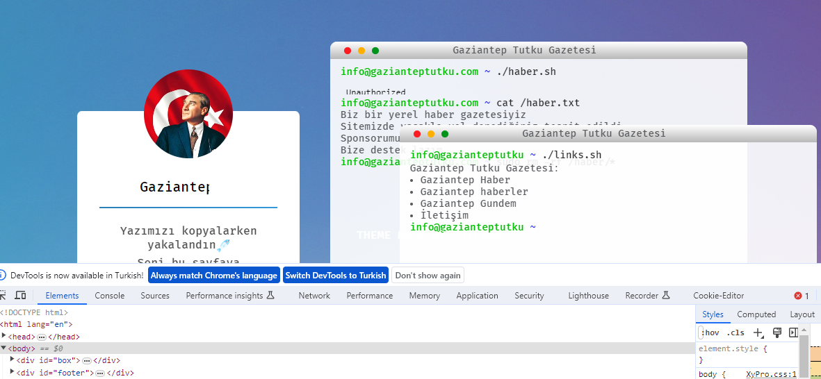Click "Yazımızı kopyalarken yakalandın" text on card
Image resolution: width=821 pixels, height=379 pixels.
pyautogui.click(x=188, y=237)
